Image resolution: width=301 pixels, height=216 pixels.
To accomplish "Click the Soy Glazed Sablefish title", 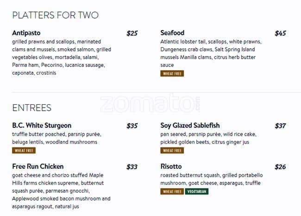I will [x=190, y=126].
